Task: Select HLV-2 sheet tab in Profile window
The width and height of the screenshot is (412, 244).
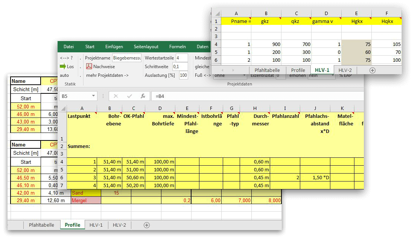Action: coord(119,225)
